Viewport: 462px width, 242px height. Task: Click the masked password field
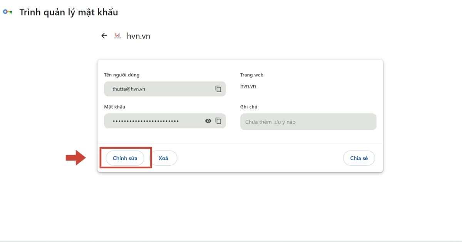point(154,121)
